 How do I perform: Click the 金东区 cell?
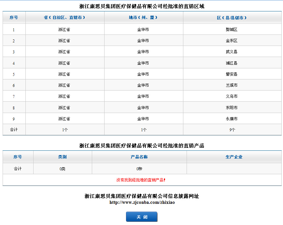coord(232,41)
